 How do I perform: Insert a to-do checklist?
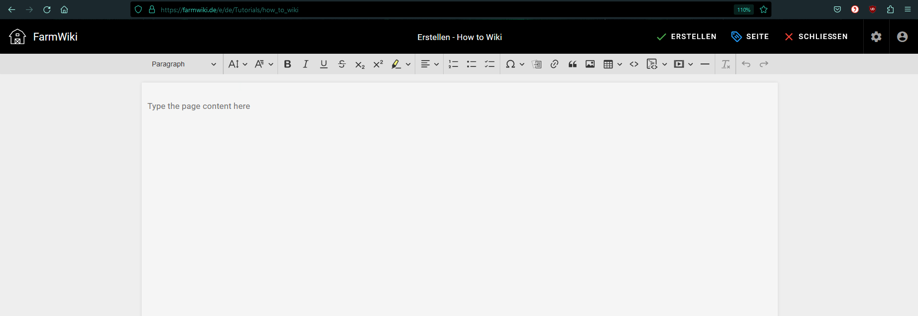(x=490, y=64)
